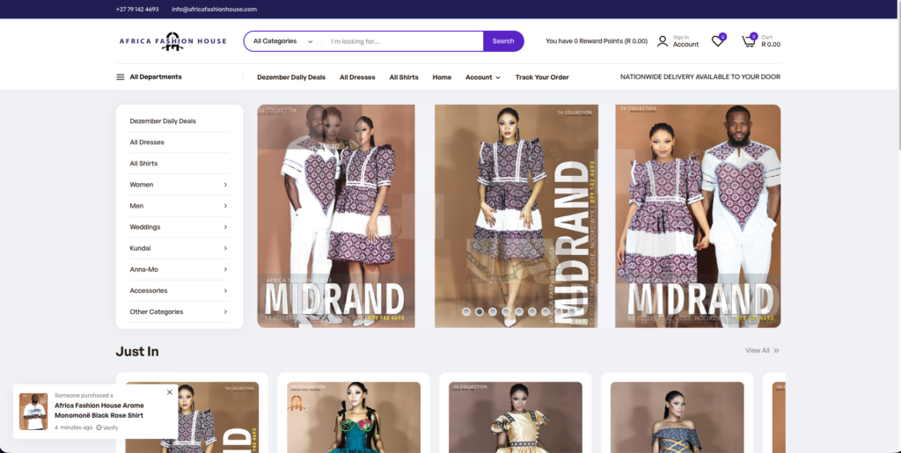Image resolution: width=901 pixels, height=453 pixels.
Task: Open All Departments menu label
Action: [156, 77]
